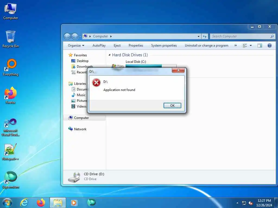Click the Local Disk (C:) usage bar
The image size is (278, 208).
[x=151, y=66]
